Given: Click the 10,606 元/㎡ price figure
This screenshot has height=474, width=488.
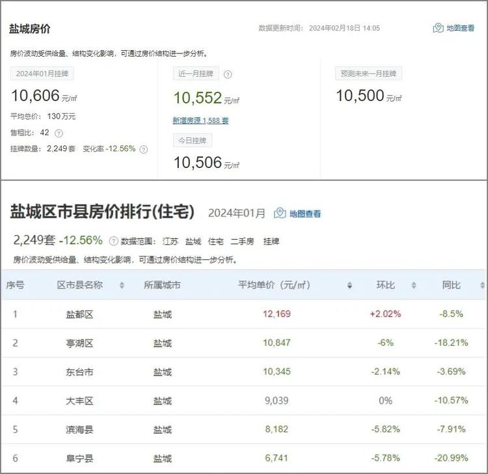Looking at the screenshot, I should tap(44, 96).
